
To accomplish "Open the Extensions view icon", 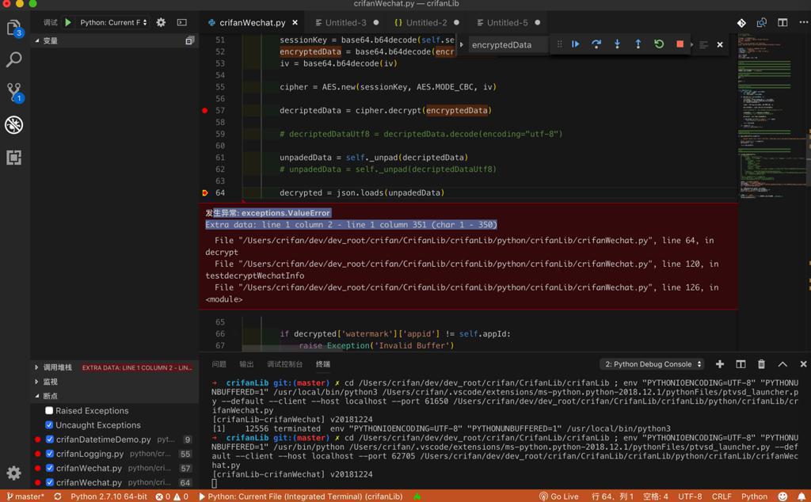I will click(x=14, y=158).
